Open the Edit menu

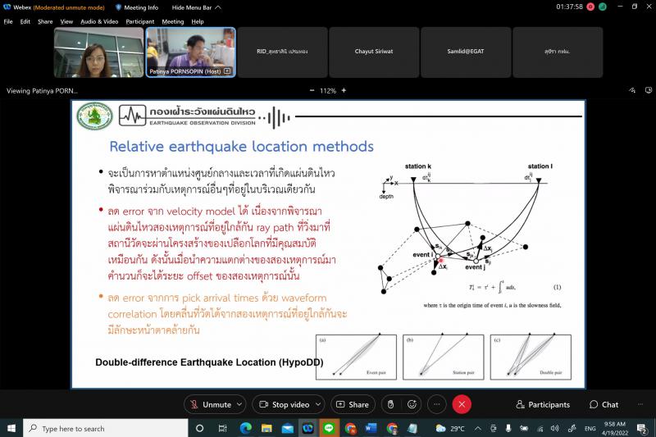click(x=25, y=22)
